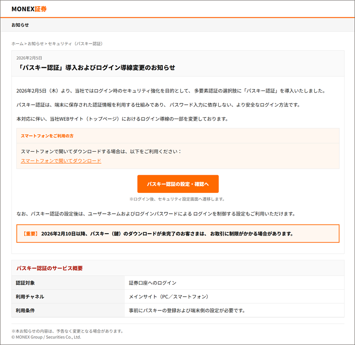Viewport: 355px width, 345px height.
Task: Select the 認証対象 table row label
Action: pos(25,283)
